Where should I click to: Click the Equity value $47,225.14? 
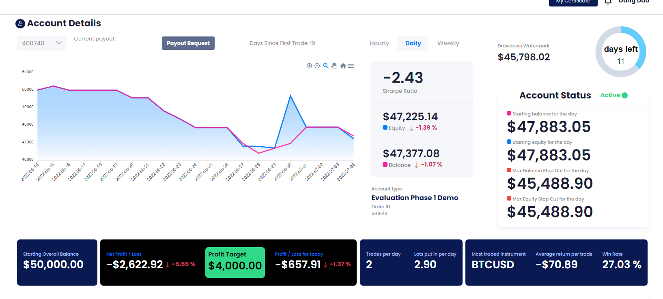(410, 117)
